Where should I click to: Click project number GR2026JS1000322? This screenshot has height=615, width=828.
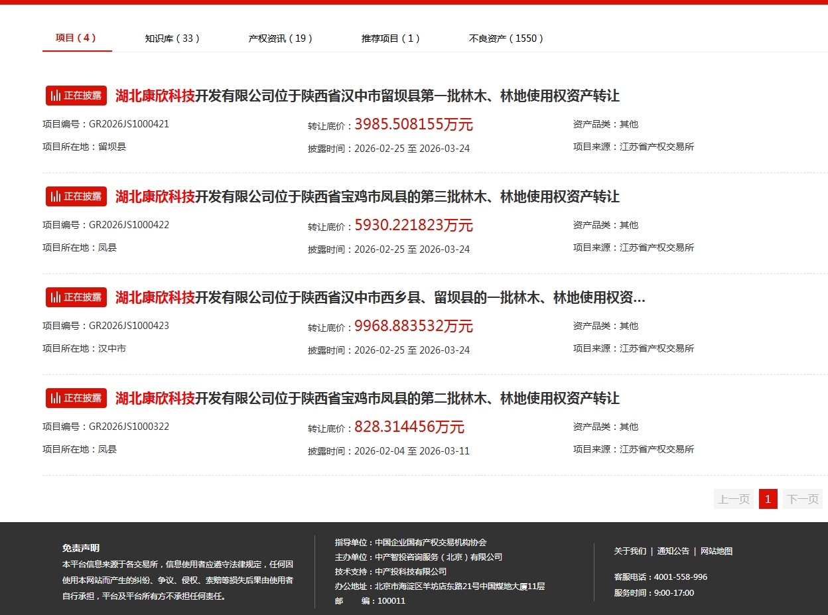click(x=129, y=427)
